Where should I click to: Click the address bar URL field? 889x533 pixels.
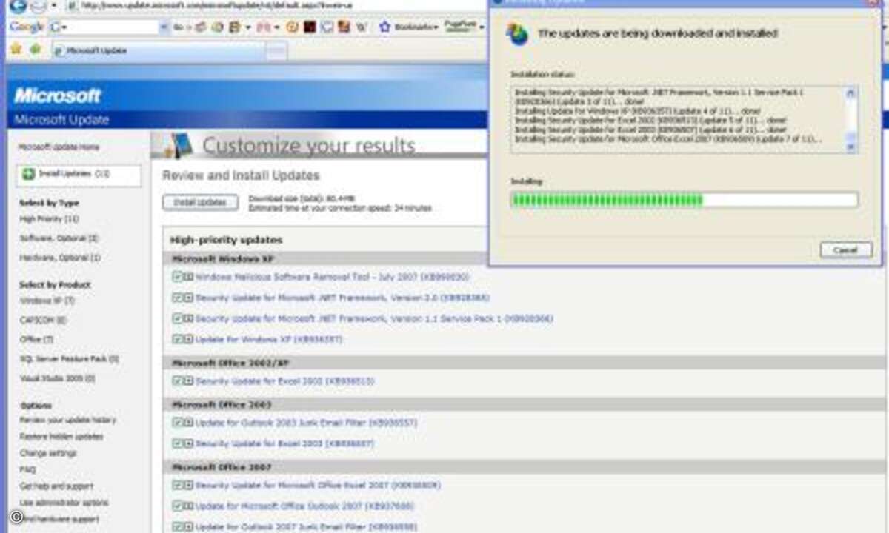pyautogui.click(x=274, y=5)
